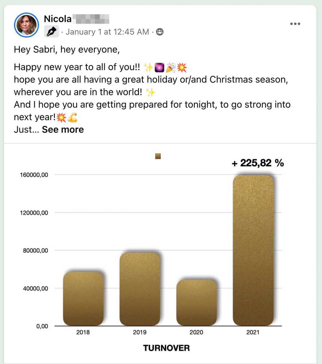Image resolution: width=322 pixels, height=364 pixels.
Task: Click the + 225,82 % label
Action: (258, 163)
